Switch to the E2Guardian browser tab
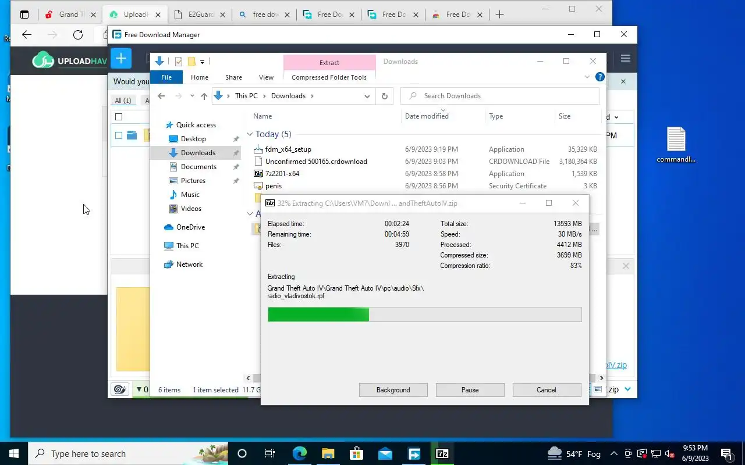The width and height of the screenshot is (745, 465). (x=198, y=15)
